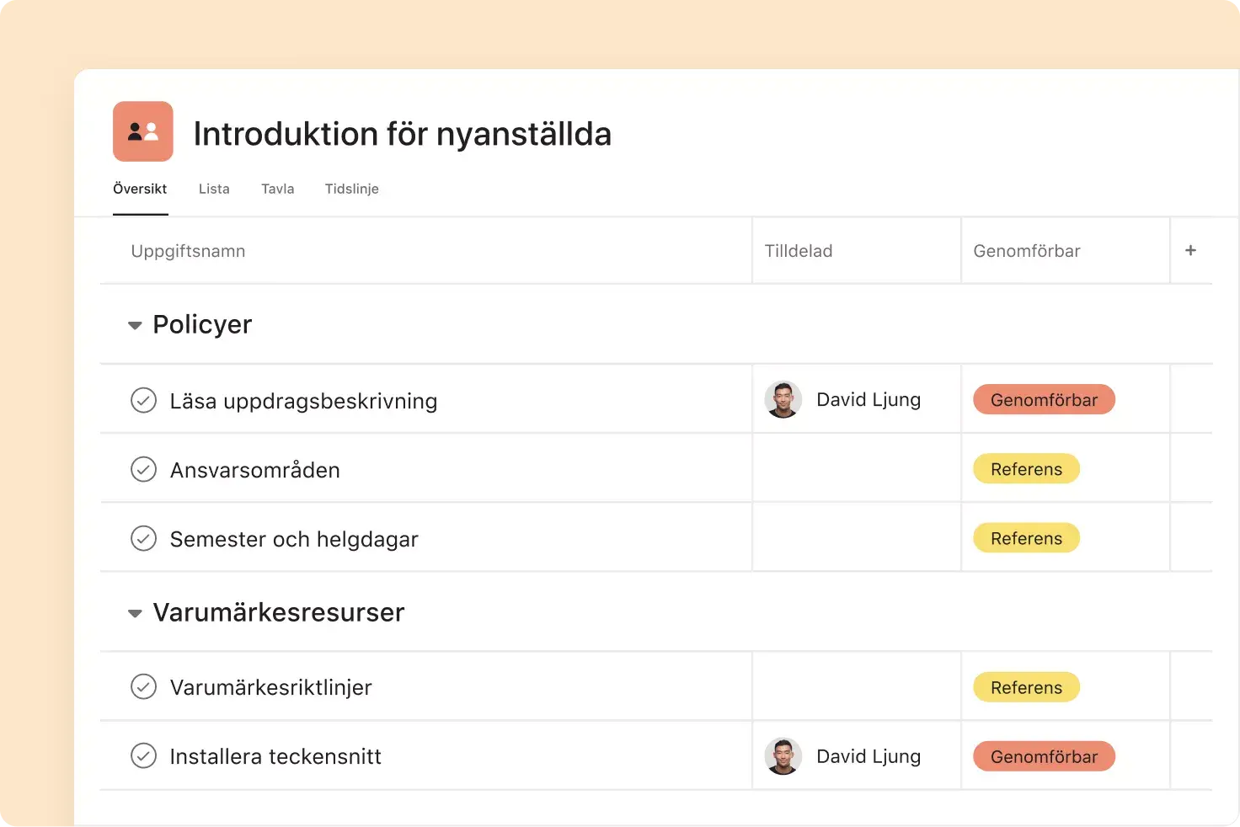Click David Ljung's avatar beside Installera teckensnitt
Image resolution: width=1240 pixels, height=827 pixels.
(783, 756)
